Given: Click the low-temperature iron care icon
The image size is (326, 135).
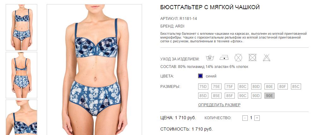Looking at the screenshot, I should (x=224, y=58).
